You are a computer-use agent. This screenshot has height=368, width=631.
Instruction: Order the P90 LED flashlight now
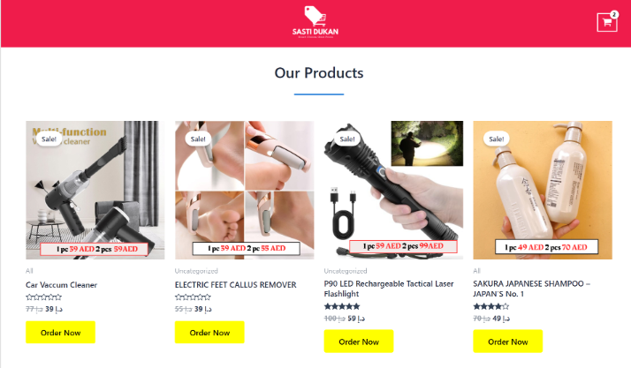click(359, 342)
